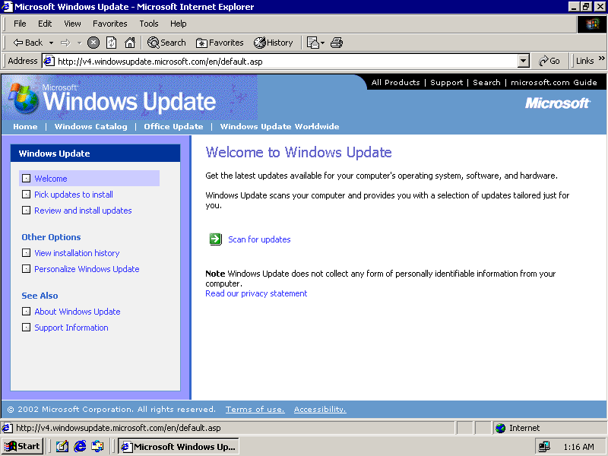Open the Search pane from the toolbar
This screenshot has width=608, height=456.
coord(166,43)
